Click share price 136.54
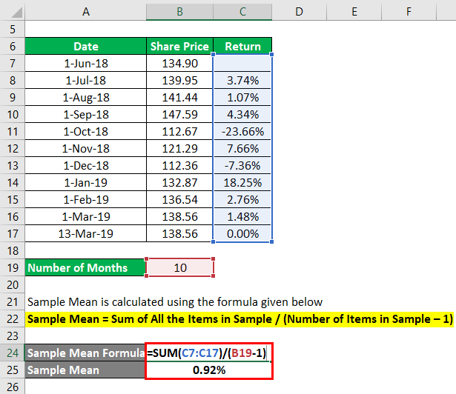Viewport: 456px width, 394px height. click(x=179, y=199)
